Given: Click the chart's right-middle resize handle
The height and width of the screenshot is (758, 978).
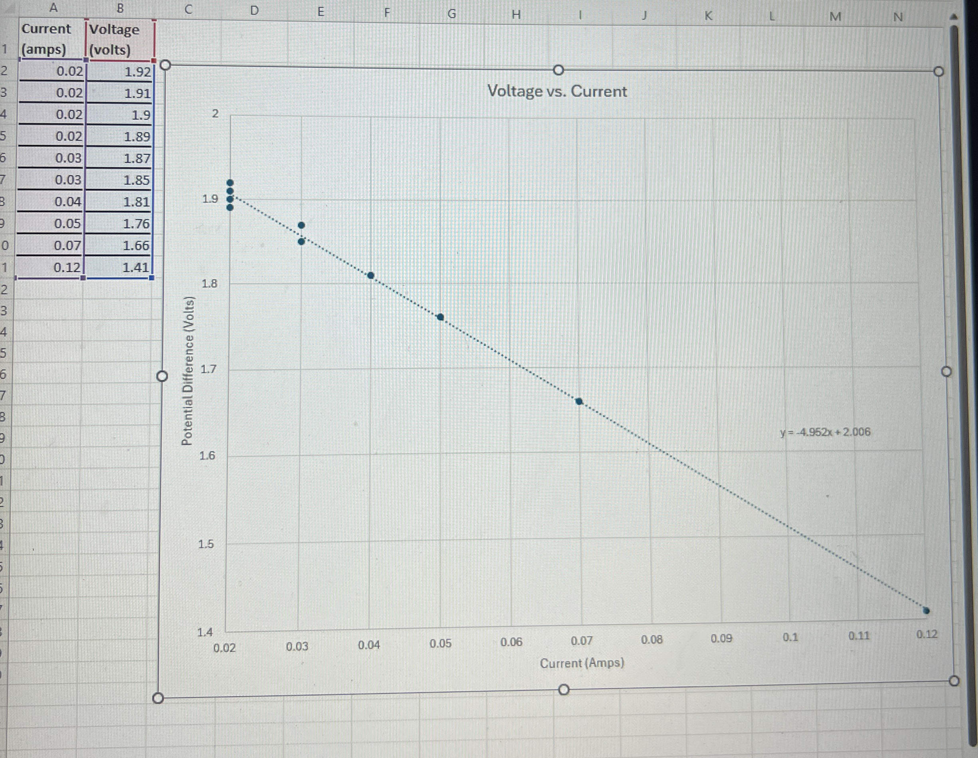Looking at the screenshot, I should [946, 371].
